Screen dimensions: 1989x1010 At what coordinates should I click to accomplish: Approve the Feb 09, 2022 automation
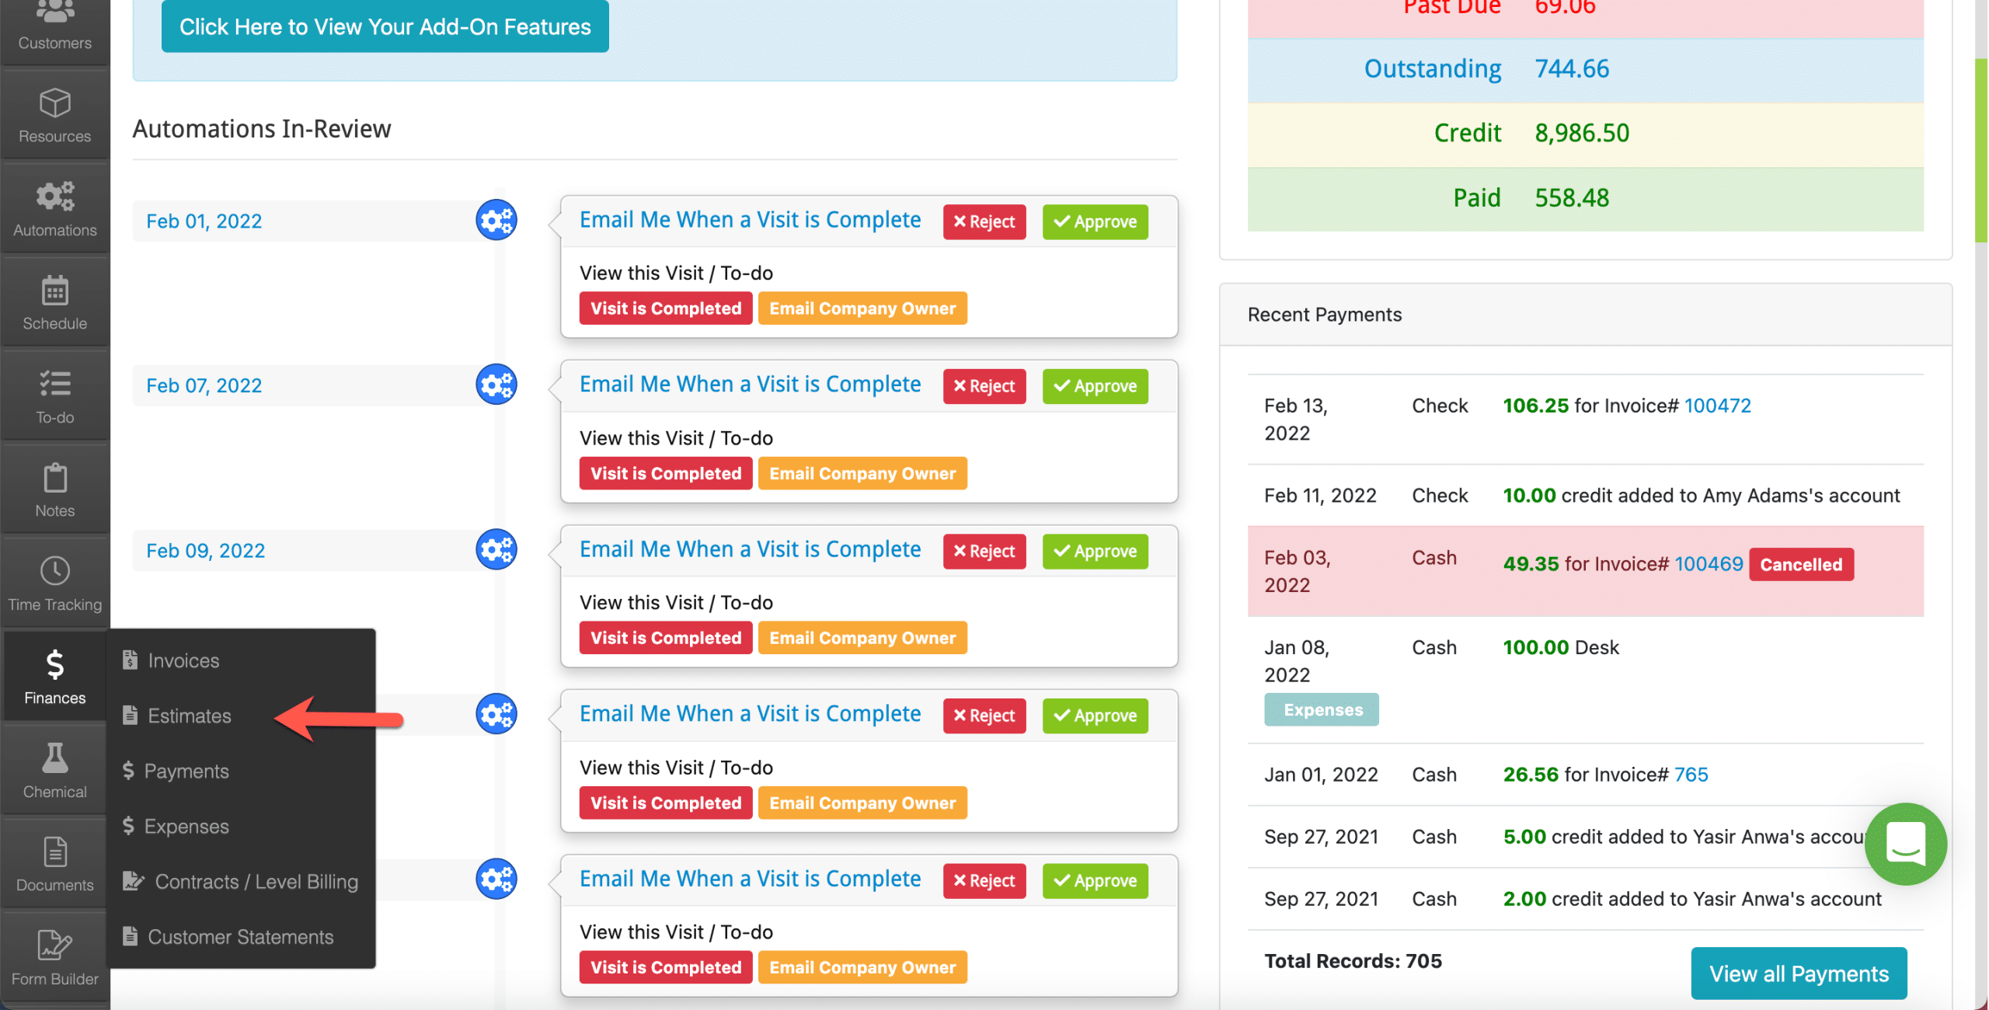click(x=1095, y=551)
